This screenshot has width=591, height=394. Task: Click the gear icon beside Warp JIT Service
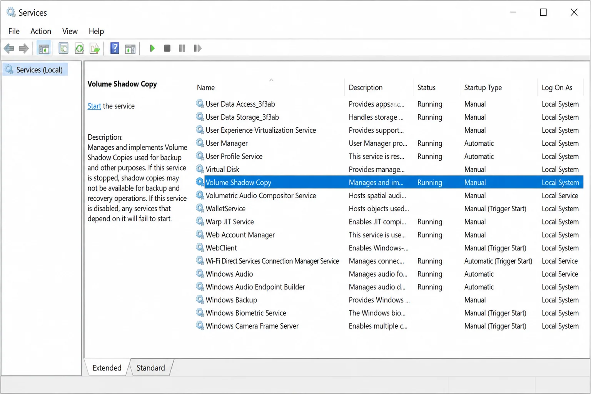pos(200,222)
